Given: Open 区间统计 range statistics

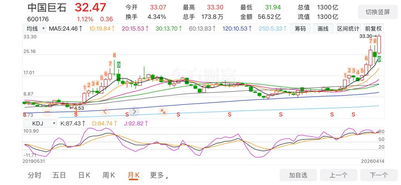Looking at the screenshot, I should tap(348, 28).
